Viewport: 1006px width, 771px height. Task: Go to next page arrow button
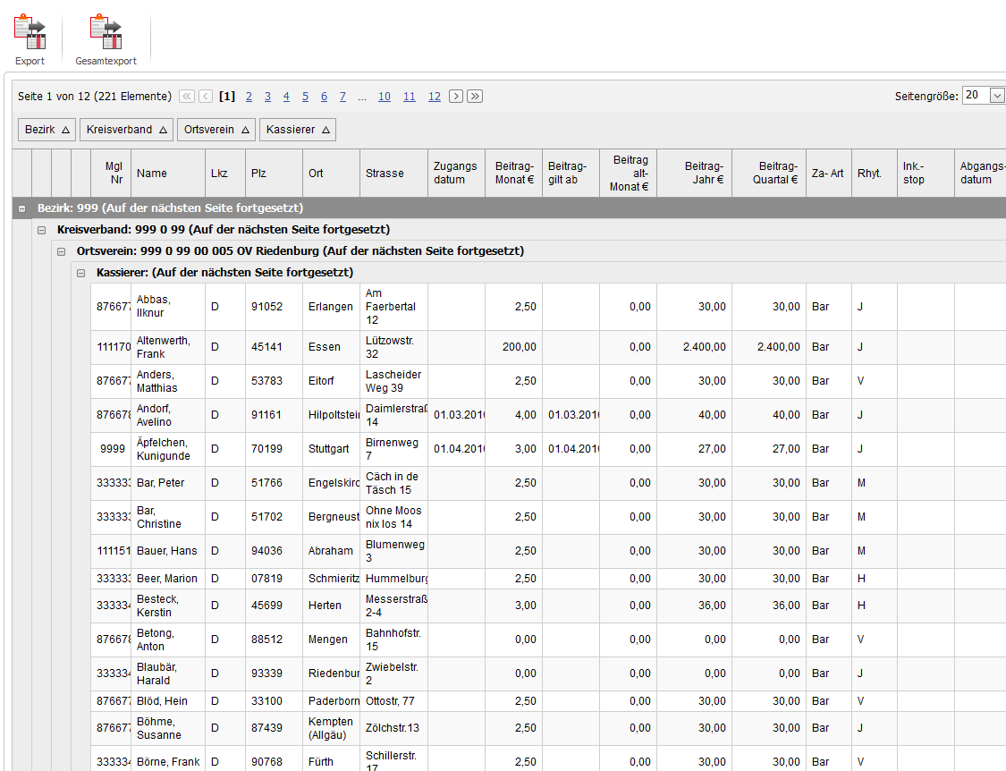tap(455, 97)
